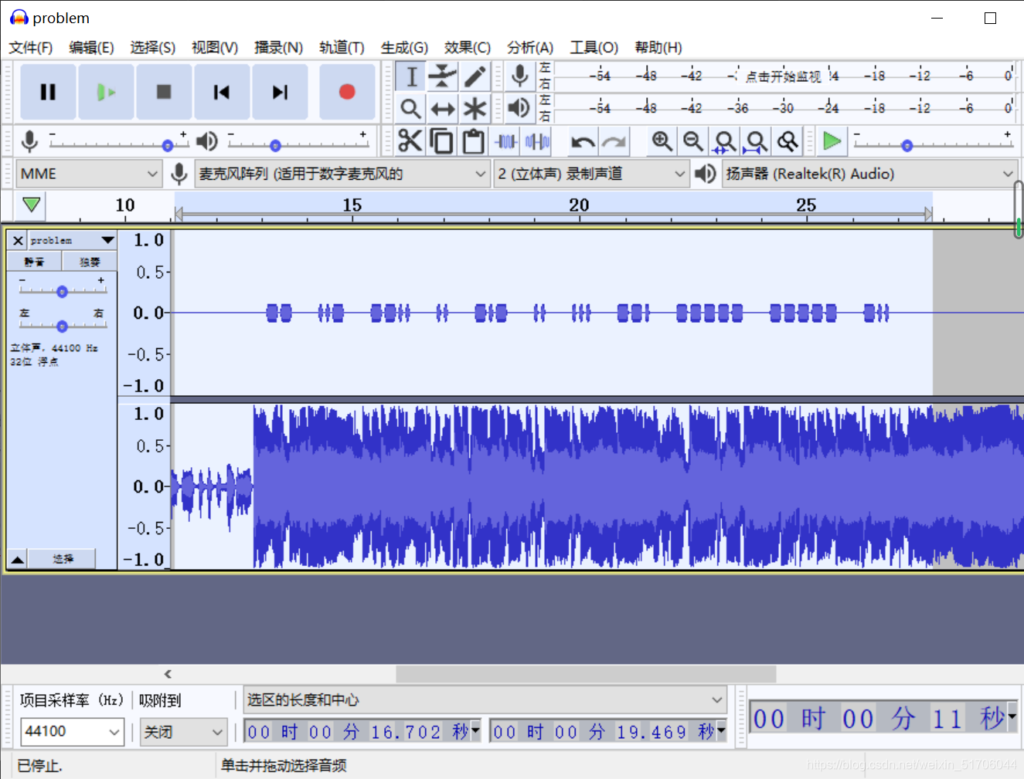Click the Cut scissors icon
This screenshot has width=1024, height=779.
coord(410,141)
